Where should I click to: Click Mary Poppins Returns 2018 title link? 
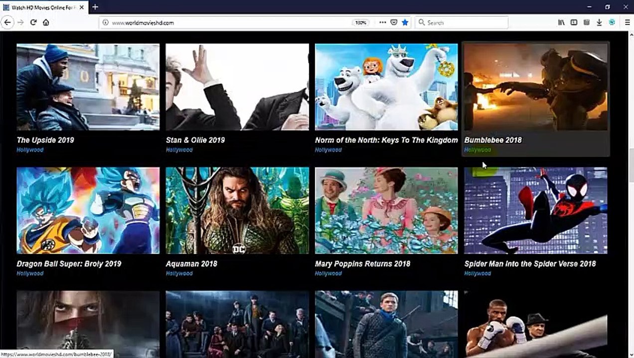click(x=362, y=264)
